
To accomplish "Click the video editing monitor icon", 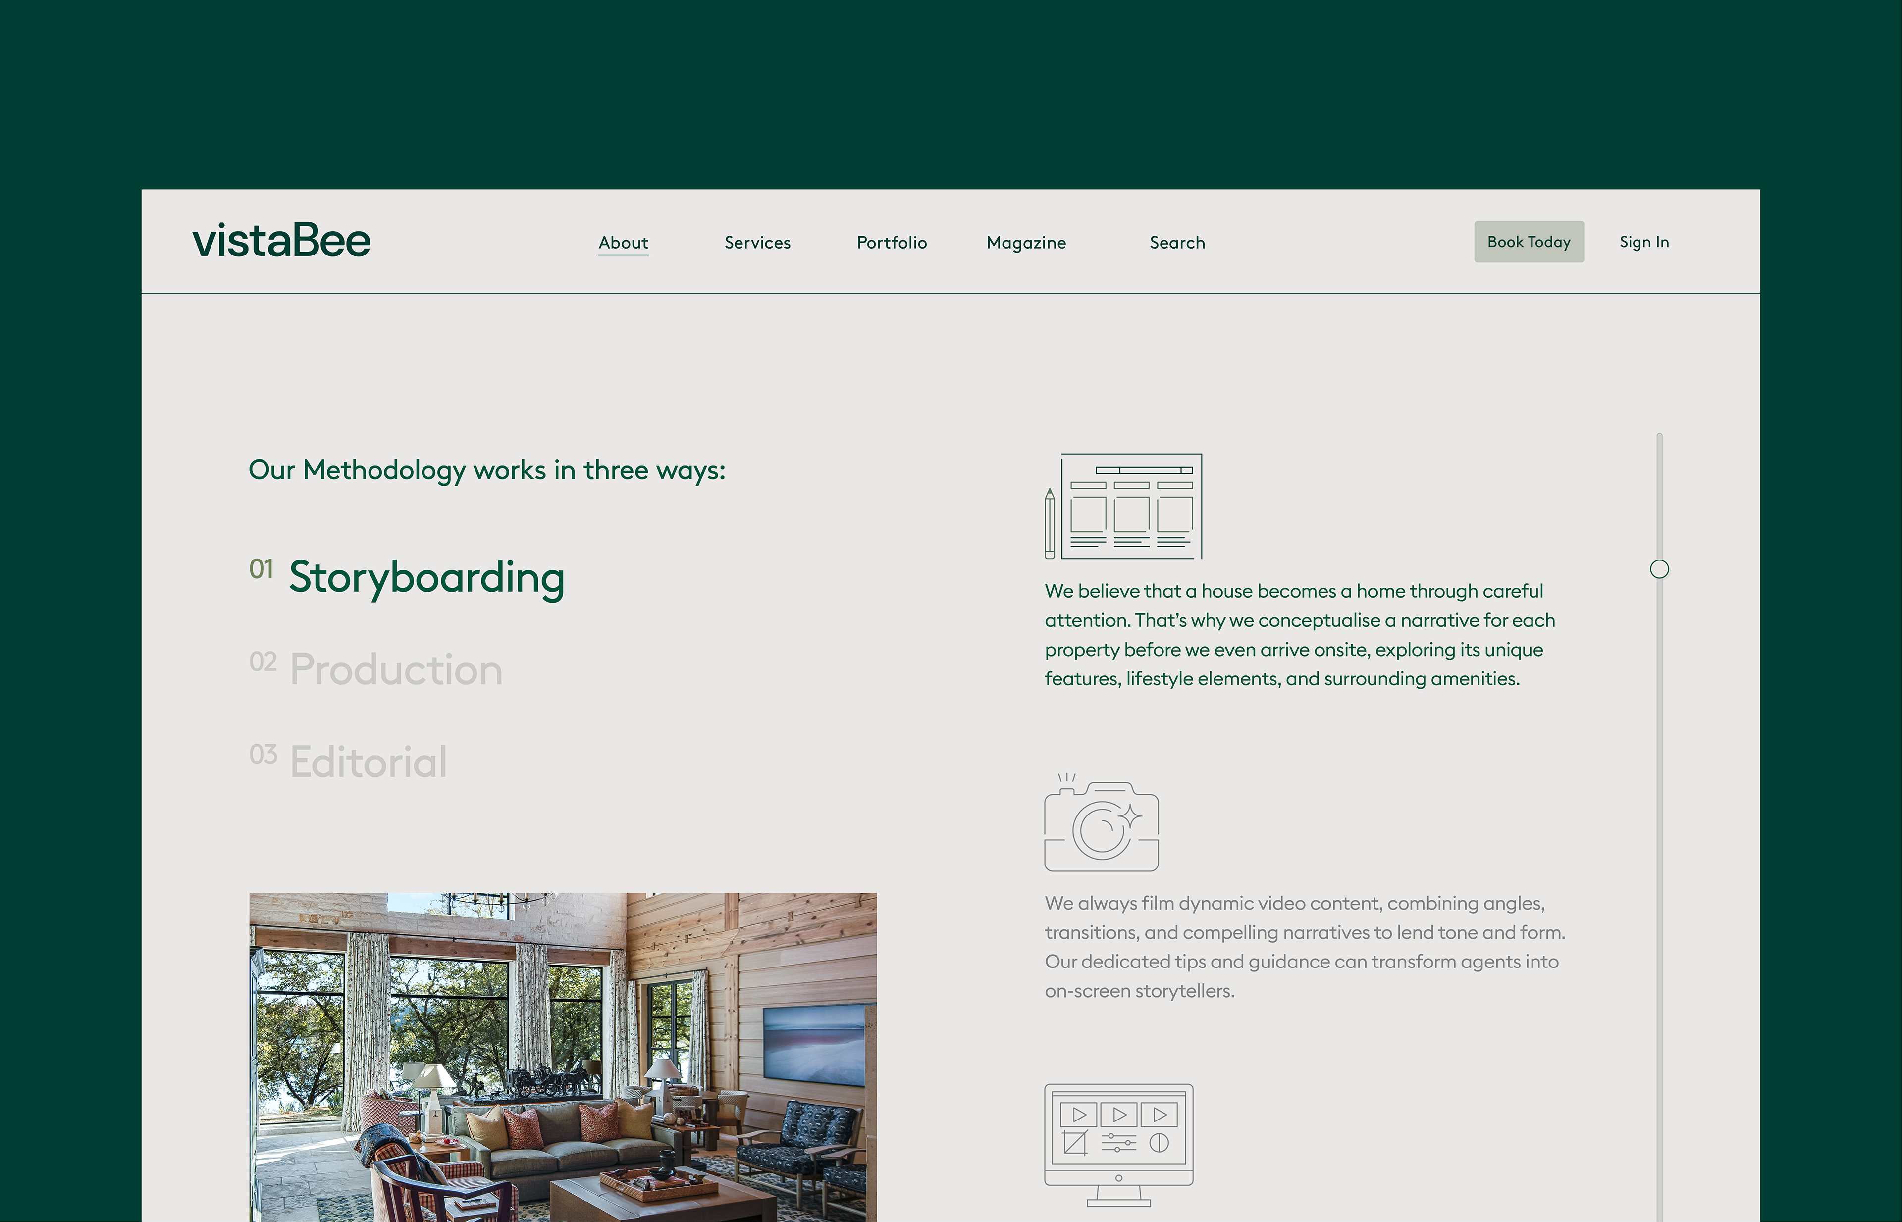I will pyautogui.click(x=1118, y=1145).
